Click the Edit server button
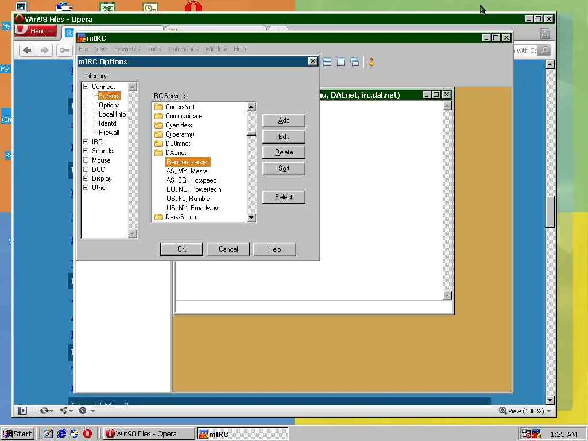Image resolution: width=588 pixels, height=441 pixels. (284, 137)
